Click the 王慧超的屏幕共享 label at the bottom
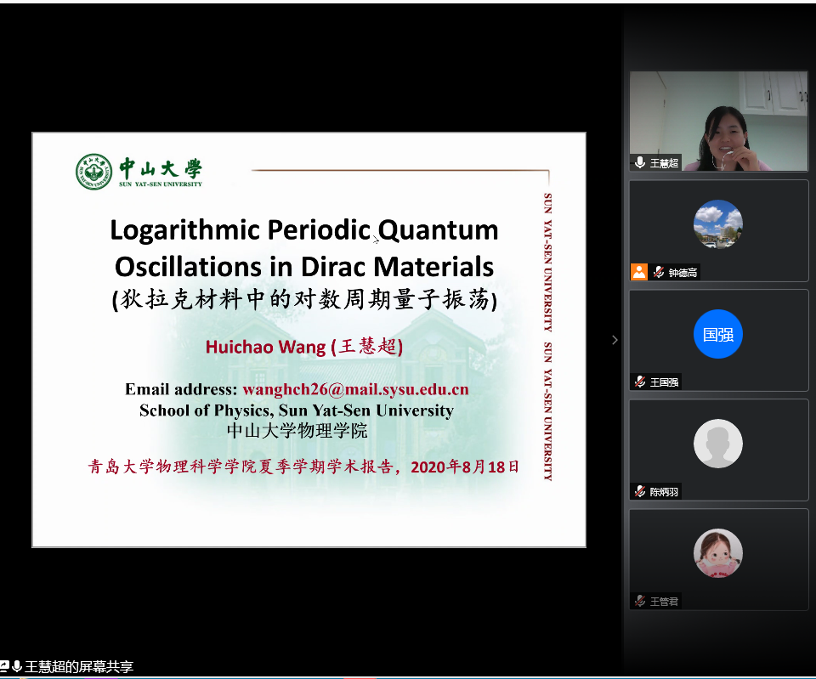Image resolution: width=816 pixels, height=679 pixels. (79, 667)
